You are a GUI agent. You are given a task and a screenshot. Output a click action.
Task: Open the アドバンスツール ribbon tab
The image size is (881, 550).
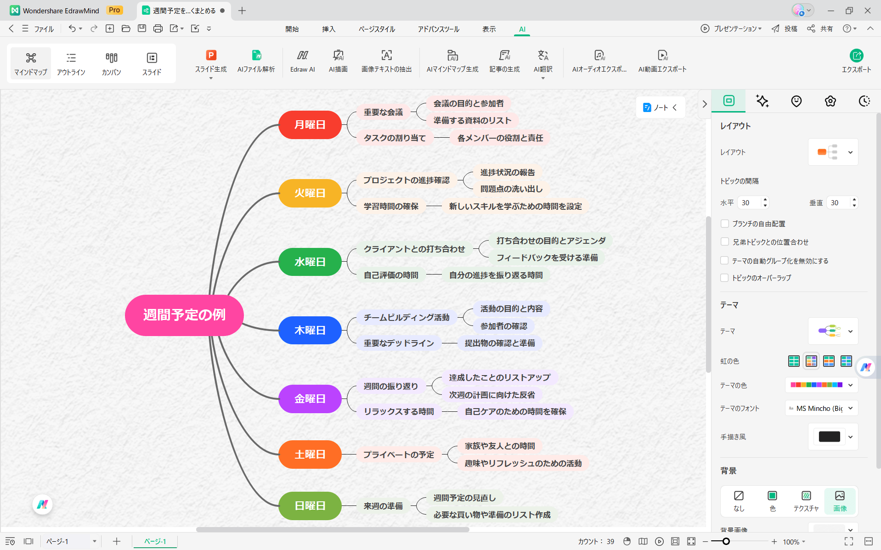439,29
